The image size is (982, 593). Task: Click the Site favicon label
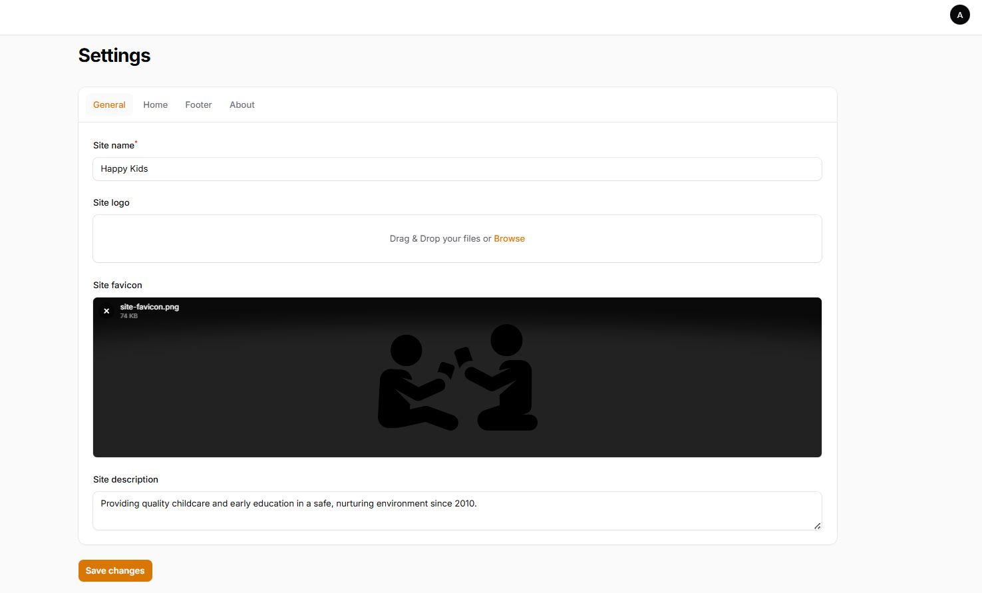(x=118, y=285)
